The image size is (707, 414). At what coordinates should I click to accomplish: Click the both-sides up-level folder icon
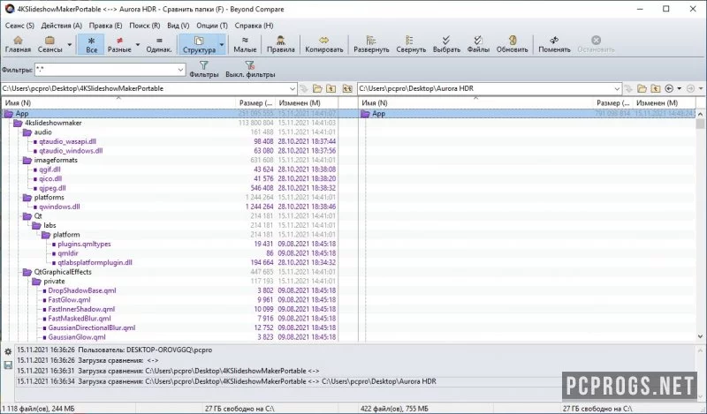346,89
